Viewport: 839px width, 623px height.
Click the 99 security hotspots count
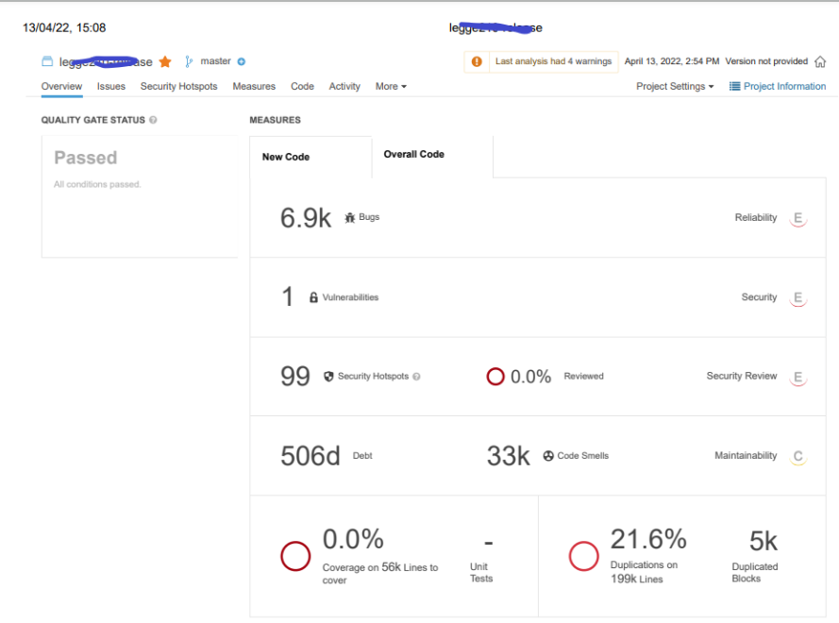(x=295, y=376)
